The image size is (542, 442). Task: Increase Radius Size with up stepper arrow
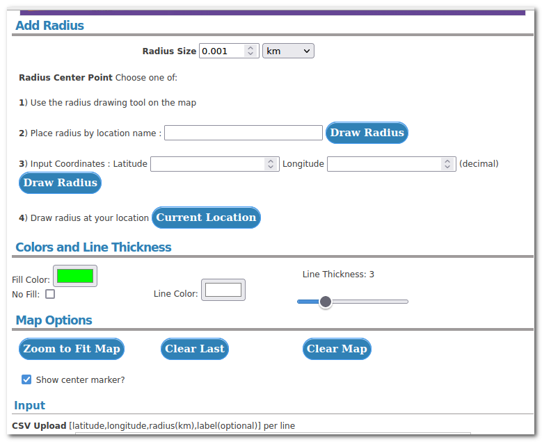250,48
